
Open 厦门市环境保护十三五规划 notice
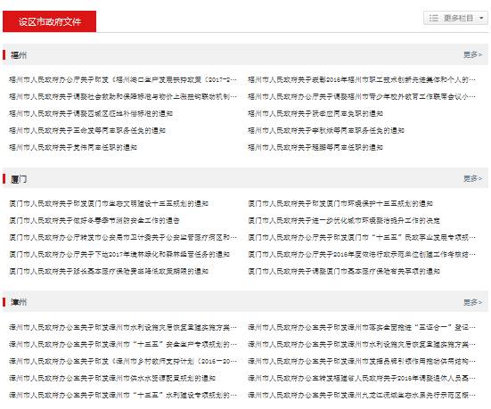point(340,203)
